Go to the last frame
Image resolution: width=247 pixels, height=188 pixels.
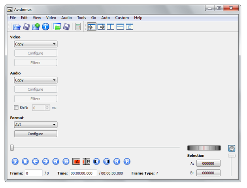tap(127, 161)
